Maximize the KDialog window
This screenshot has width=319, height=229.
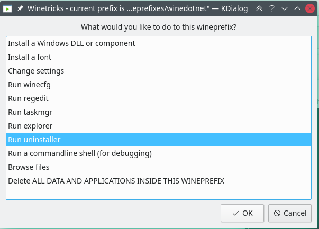[x=297, y=9]
